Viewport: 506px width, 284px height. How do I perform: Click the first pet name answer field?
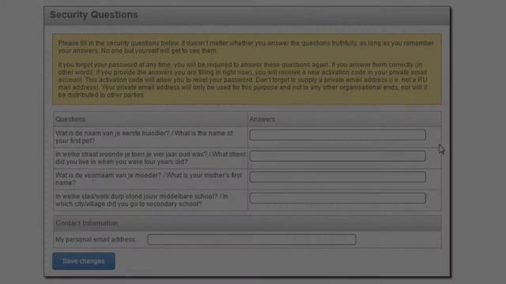pyautogui.click(x=338, y=135)
